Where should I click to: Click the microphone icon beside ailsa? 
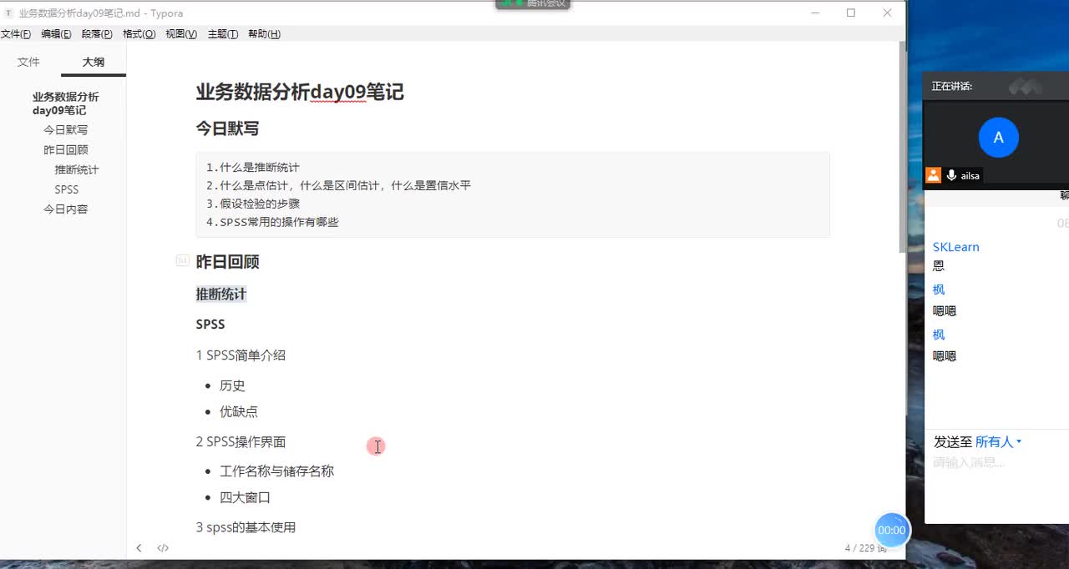tap(950, 175)
